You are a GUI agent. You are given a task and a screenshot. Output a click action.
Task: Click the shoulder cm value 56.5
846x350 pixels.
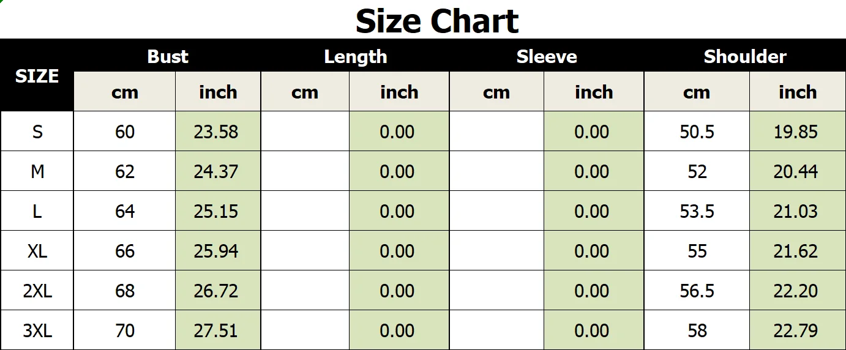[x=697, y=291]
